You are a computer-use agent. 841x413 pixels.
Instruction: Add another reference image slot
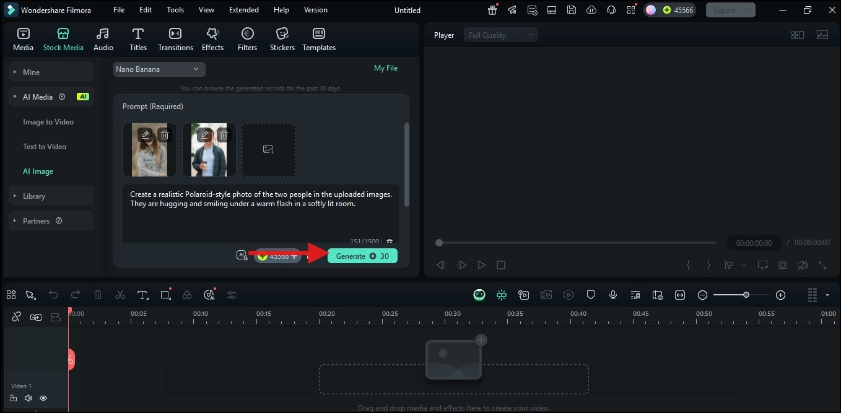pyautogui.click(x=268, y=149)
